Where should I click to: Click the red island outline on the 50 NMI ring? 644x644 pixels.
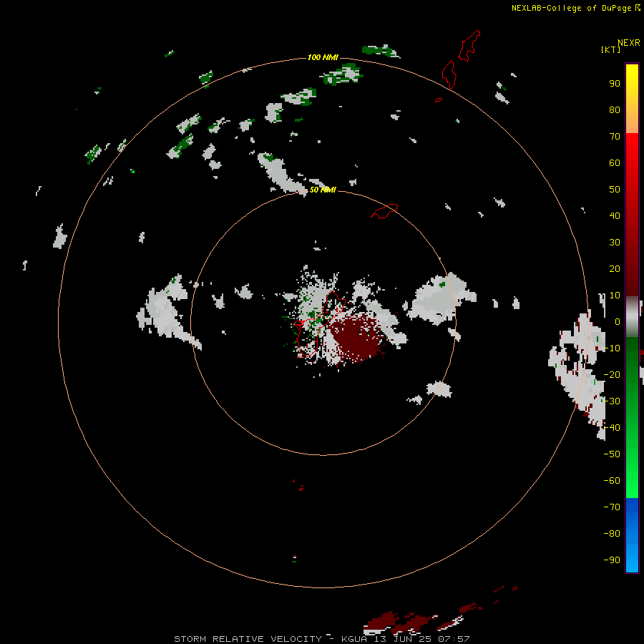coord(384,211)
